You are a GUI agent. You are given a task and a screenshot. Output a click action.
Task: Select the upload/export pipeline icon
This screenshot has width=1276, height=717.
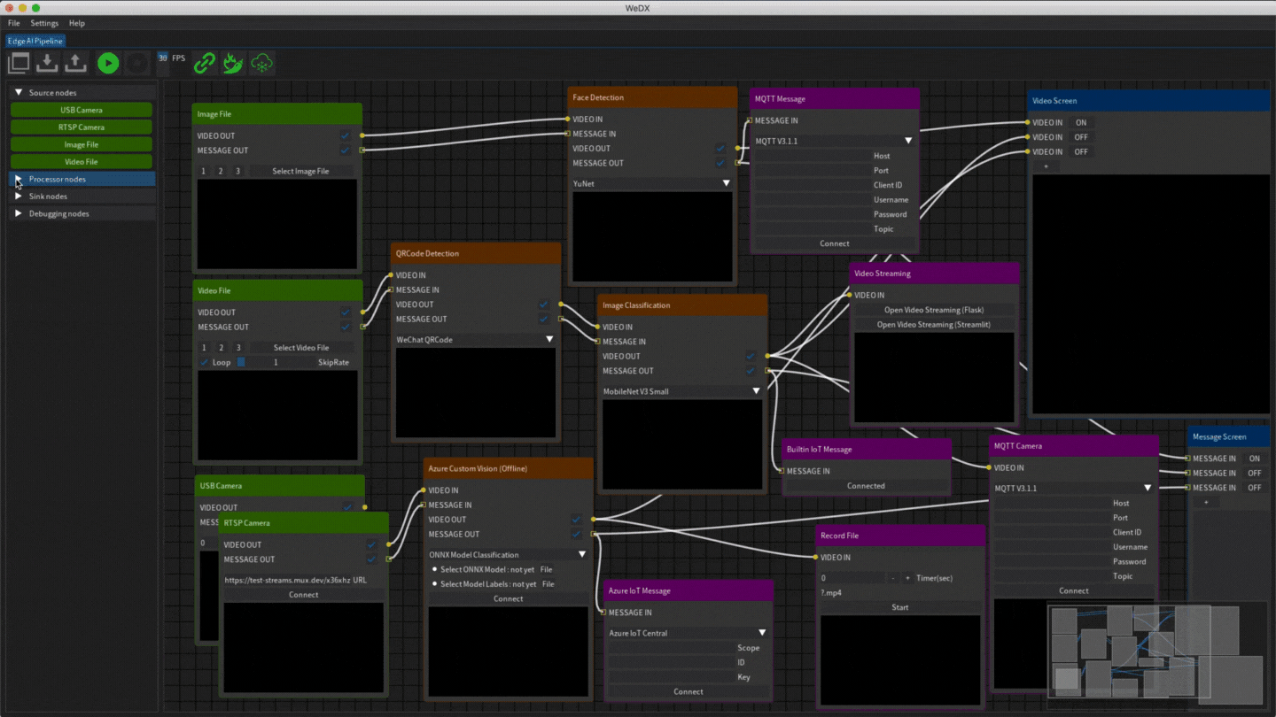(75, 62)
